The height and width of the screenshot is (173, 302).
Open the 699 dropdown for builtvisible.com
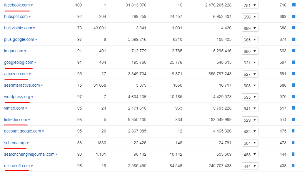click(250, 28)
